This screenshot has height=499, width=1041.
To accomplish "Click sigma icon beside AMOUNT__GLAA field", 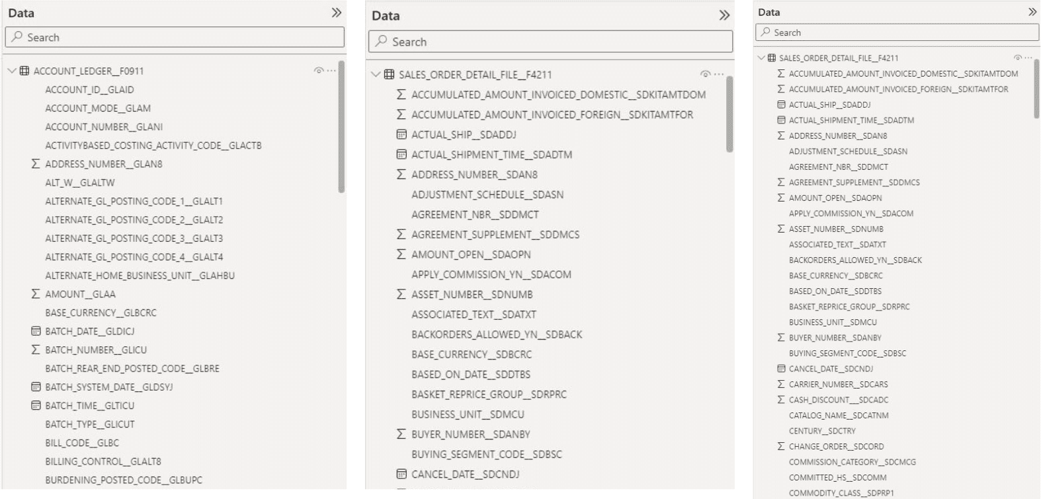I will 36,294.
